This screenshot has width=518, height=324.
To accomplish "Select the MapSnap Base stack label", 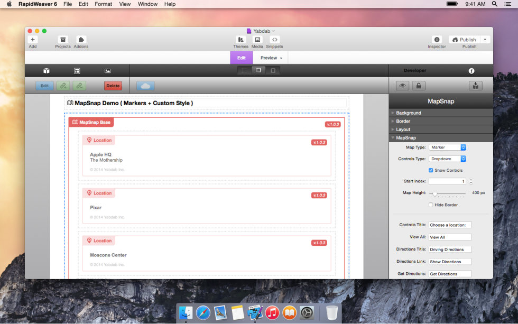I will (x=91, y=122).
